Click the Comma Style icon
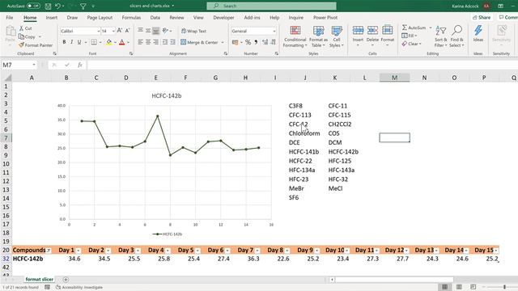 coord(256,42)
